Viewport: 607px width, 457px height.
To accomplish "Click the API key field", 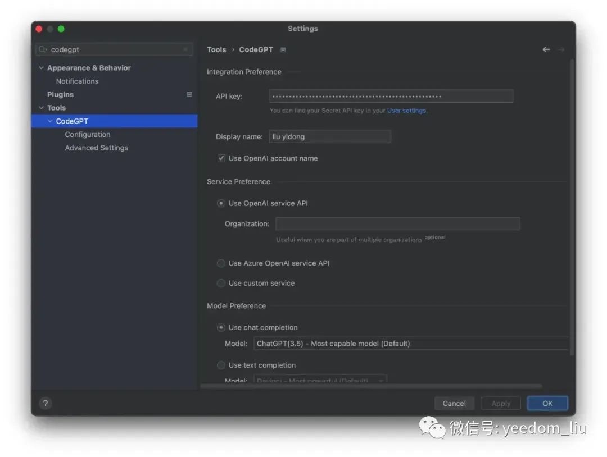I will (x=391, y=96).
